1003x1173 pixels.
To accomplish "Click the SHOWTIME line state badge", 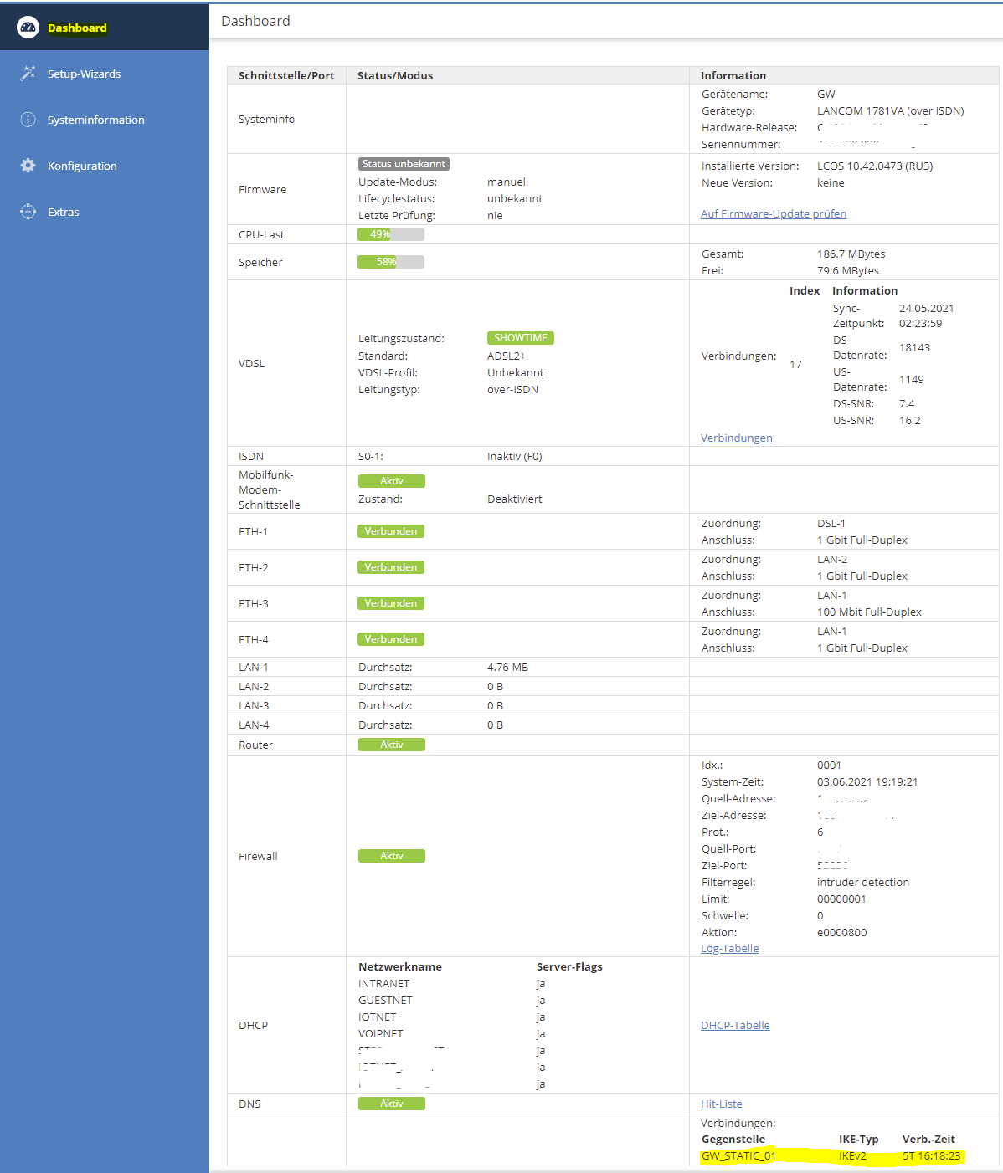I will [x=521, y=338].
